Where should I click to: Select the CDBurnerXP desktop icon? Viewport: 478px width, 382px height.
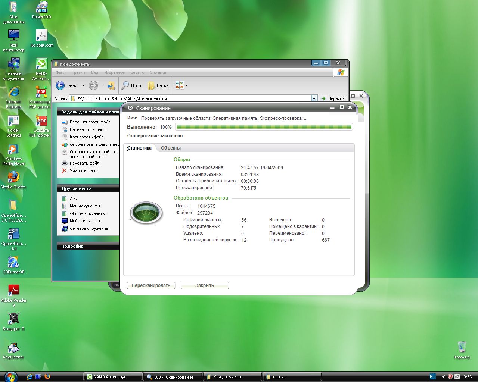click(14, 265)
